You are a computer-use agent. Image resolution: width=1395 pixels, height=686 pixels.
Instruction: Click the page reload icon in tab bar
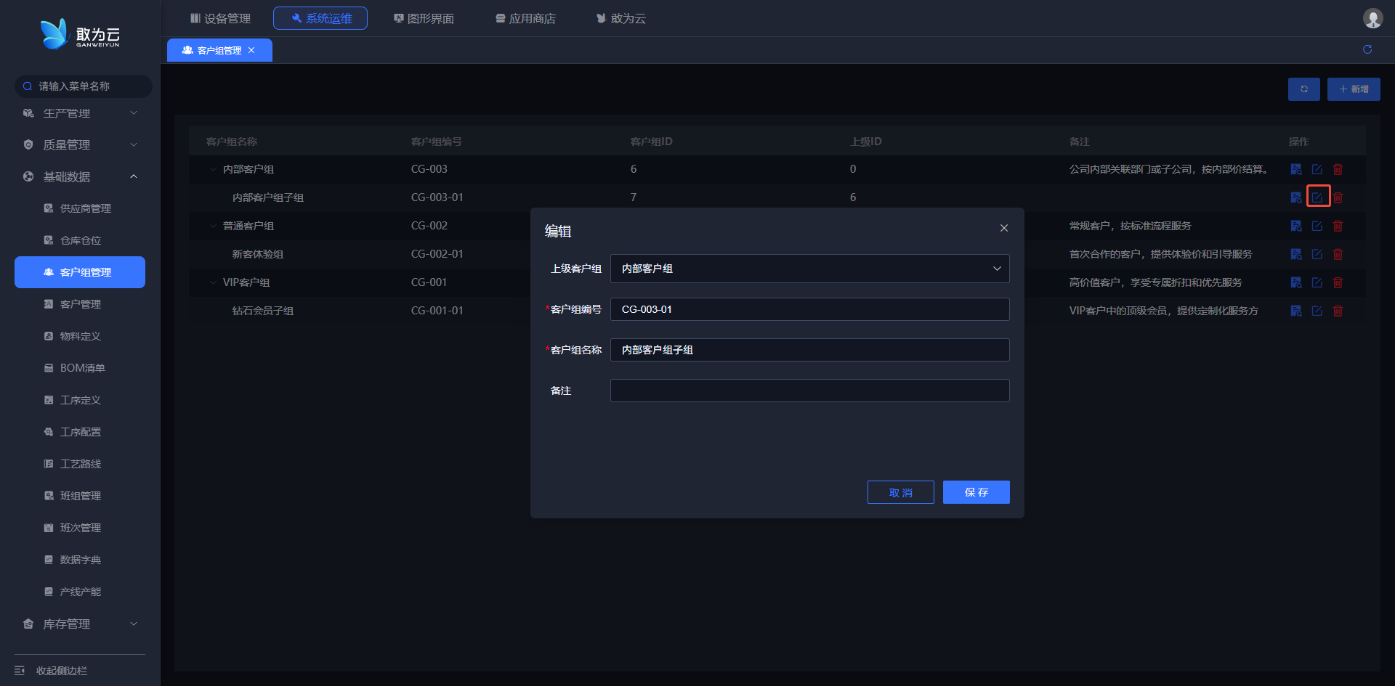(x=1367, y=49)
